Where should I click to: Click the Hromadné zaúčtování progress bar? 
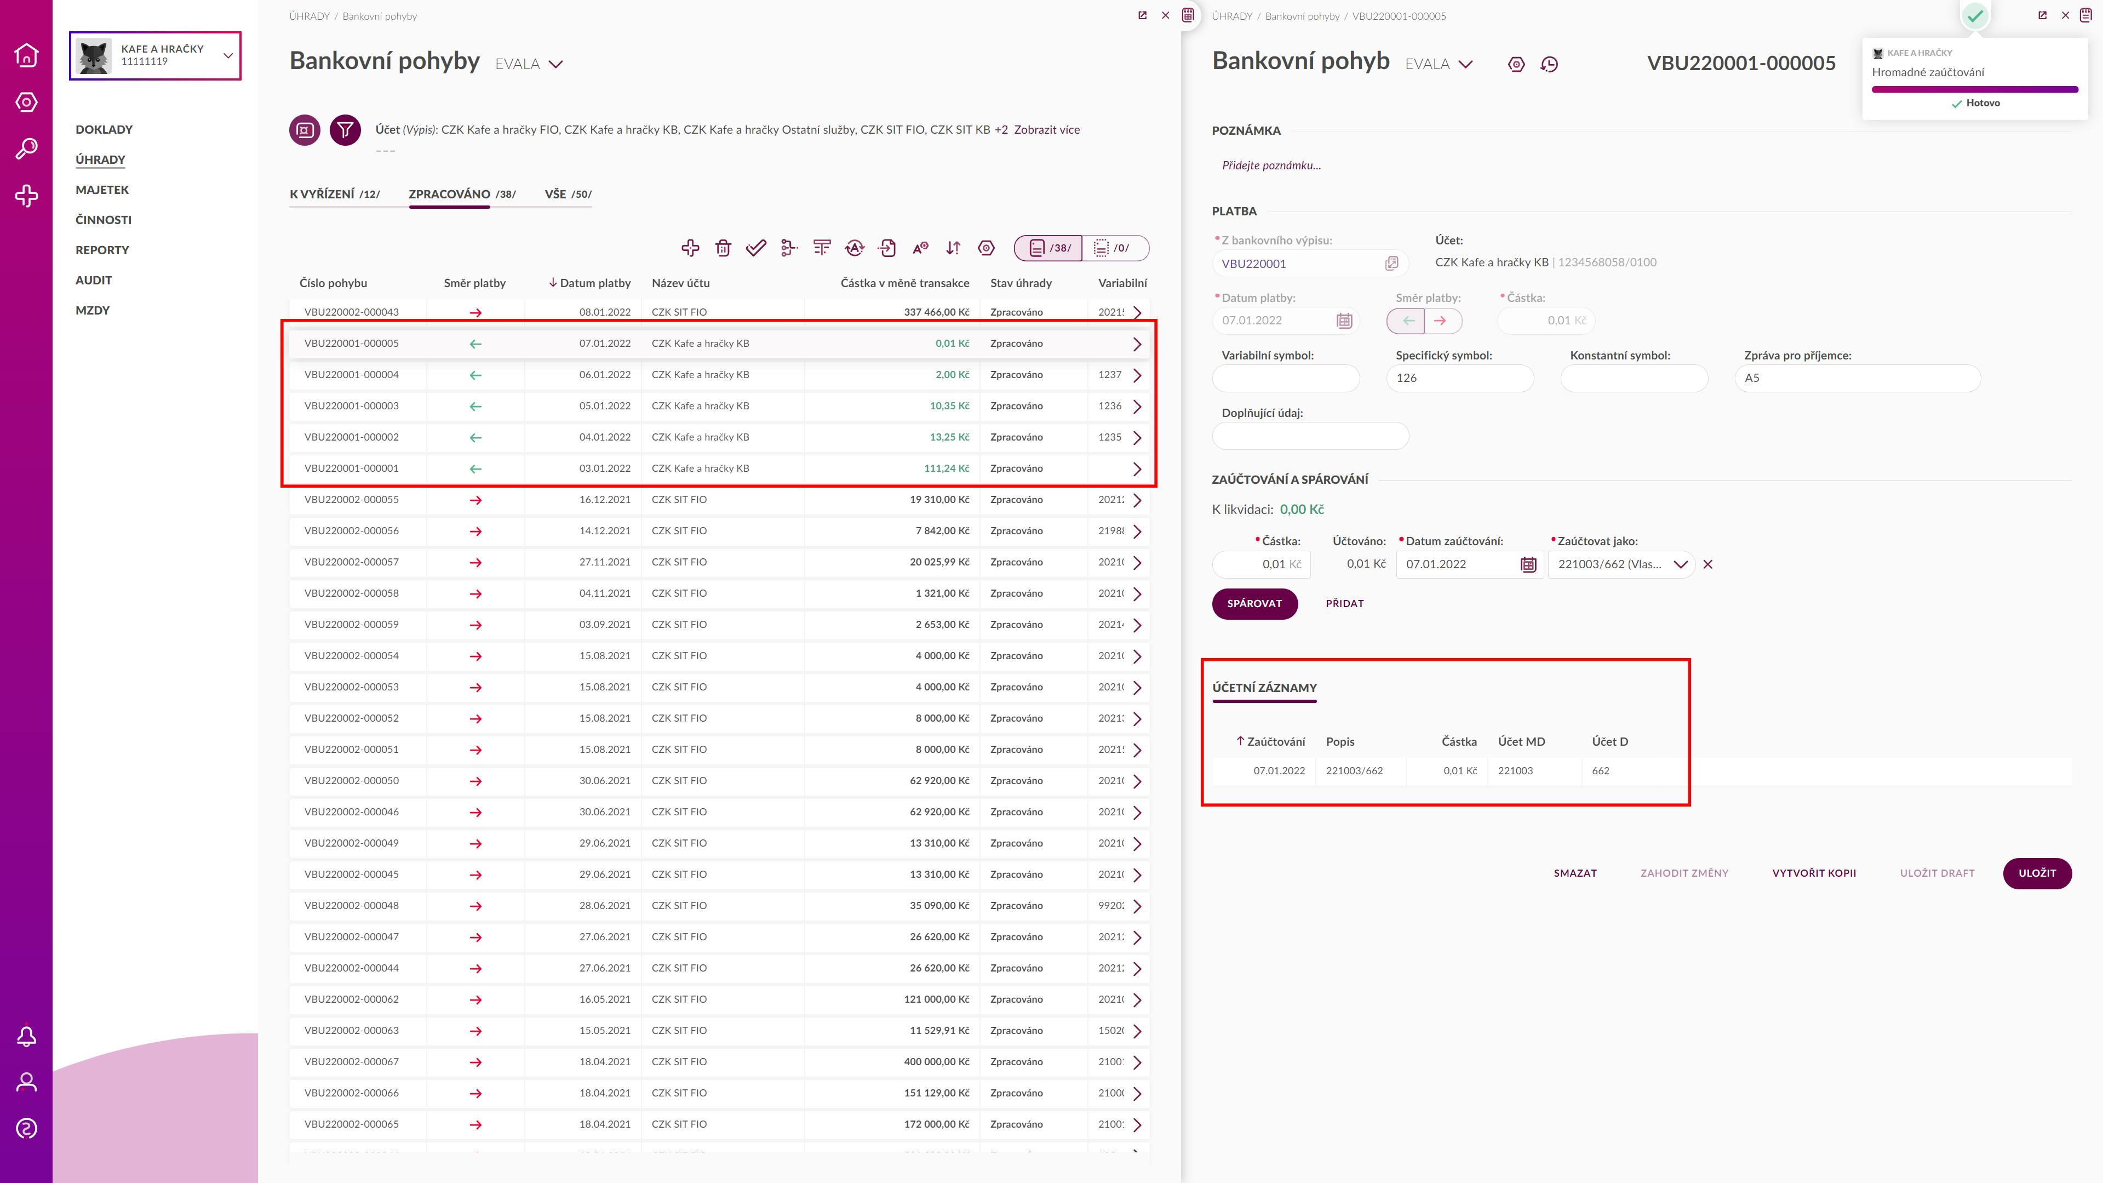click(1974, 89)
